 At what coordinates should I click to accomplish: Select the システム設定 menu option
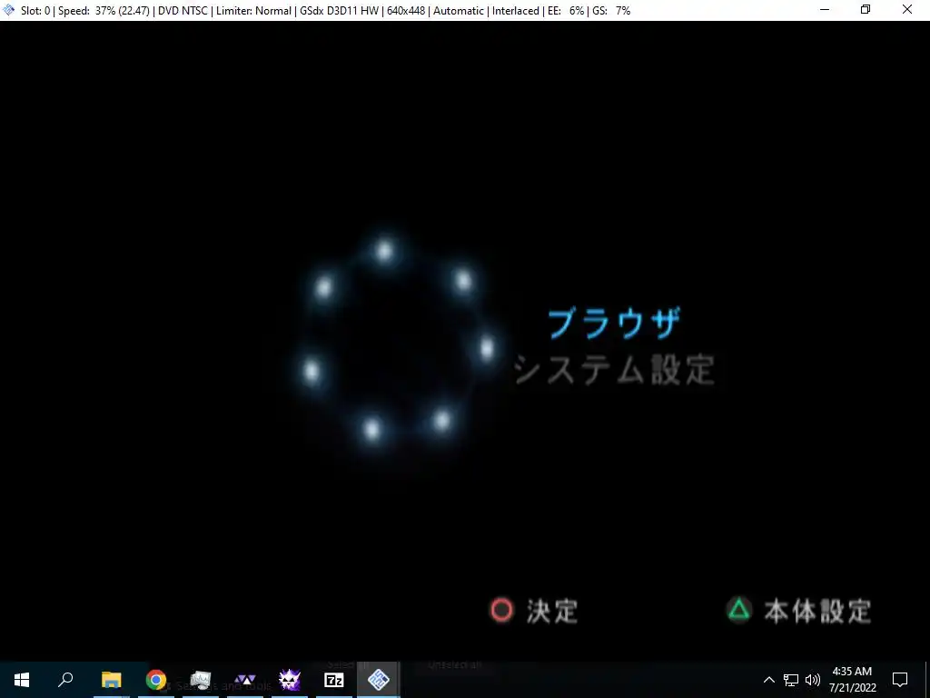613,369
